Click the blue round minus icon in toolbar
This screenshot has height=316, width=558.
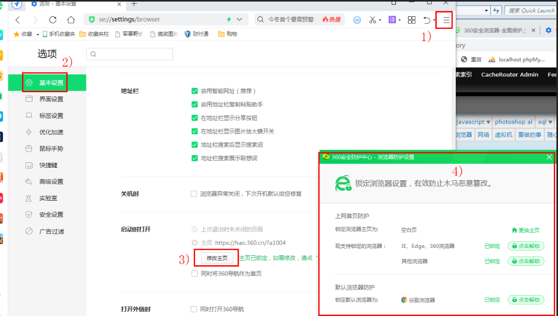[357, 20]
